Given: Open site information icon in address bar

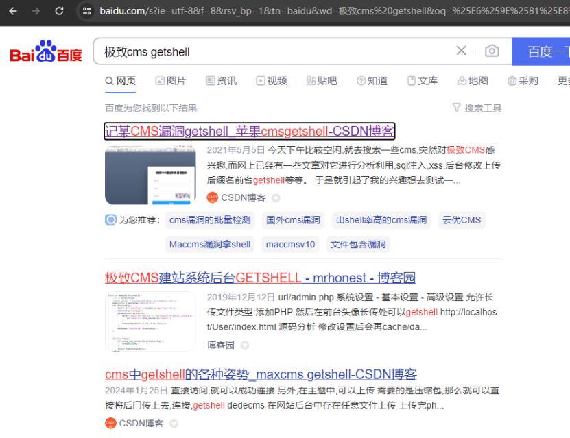Looking at the screenshot, I should (x=86, y=11).
